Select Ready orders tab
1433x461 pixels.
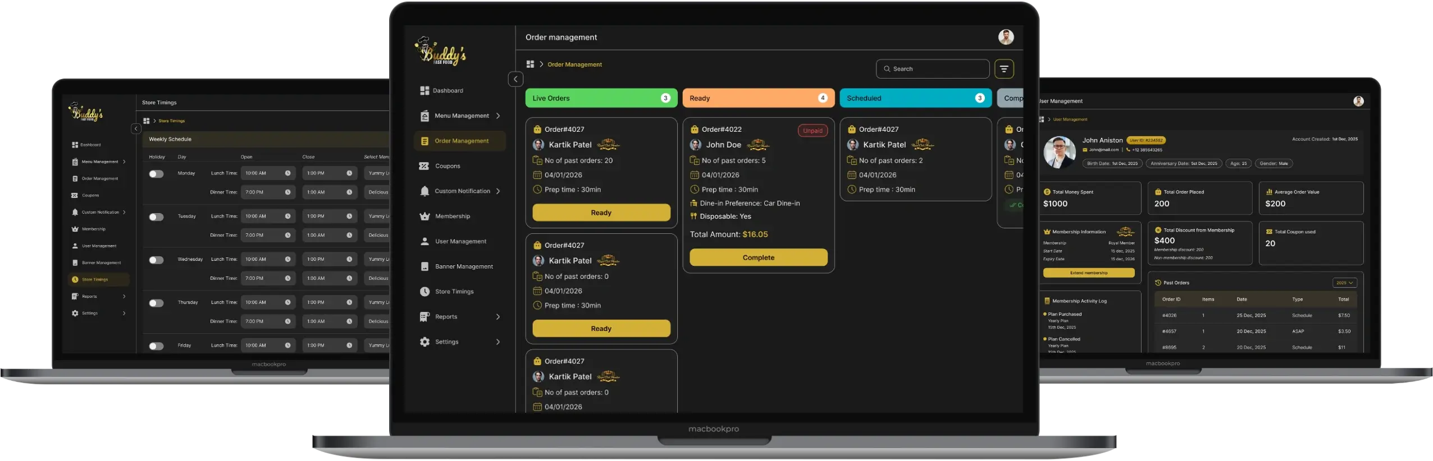(x=758, y=98)
